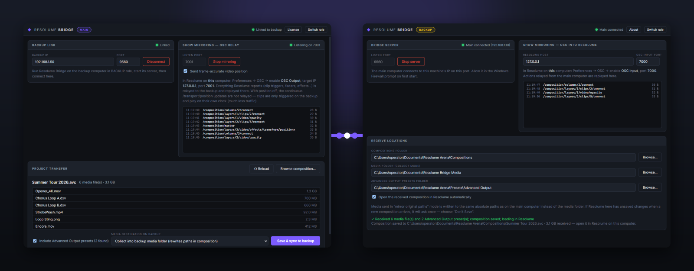
Task: Click the green Linked to backup status dot
Action: click(253, 30)
